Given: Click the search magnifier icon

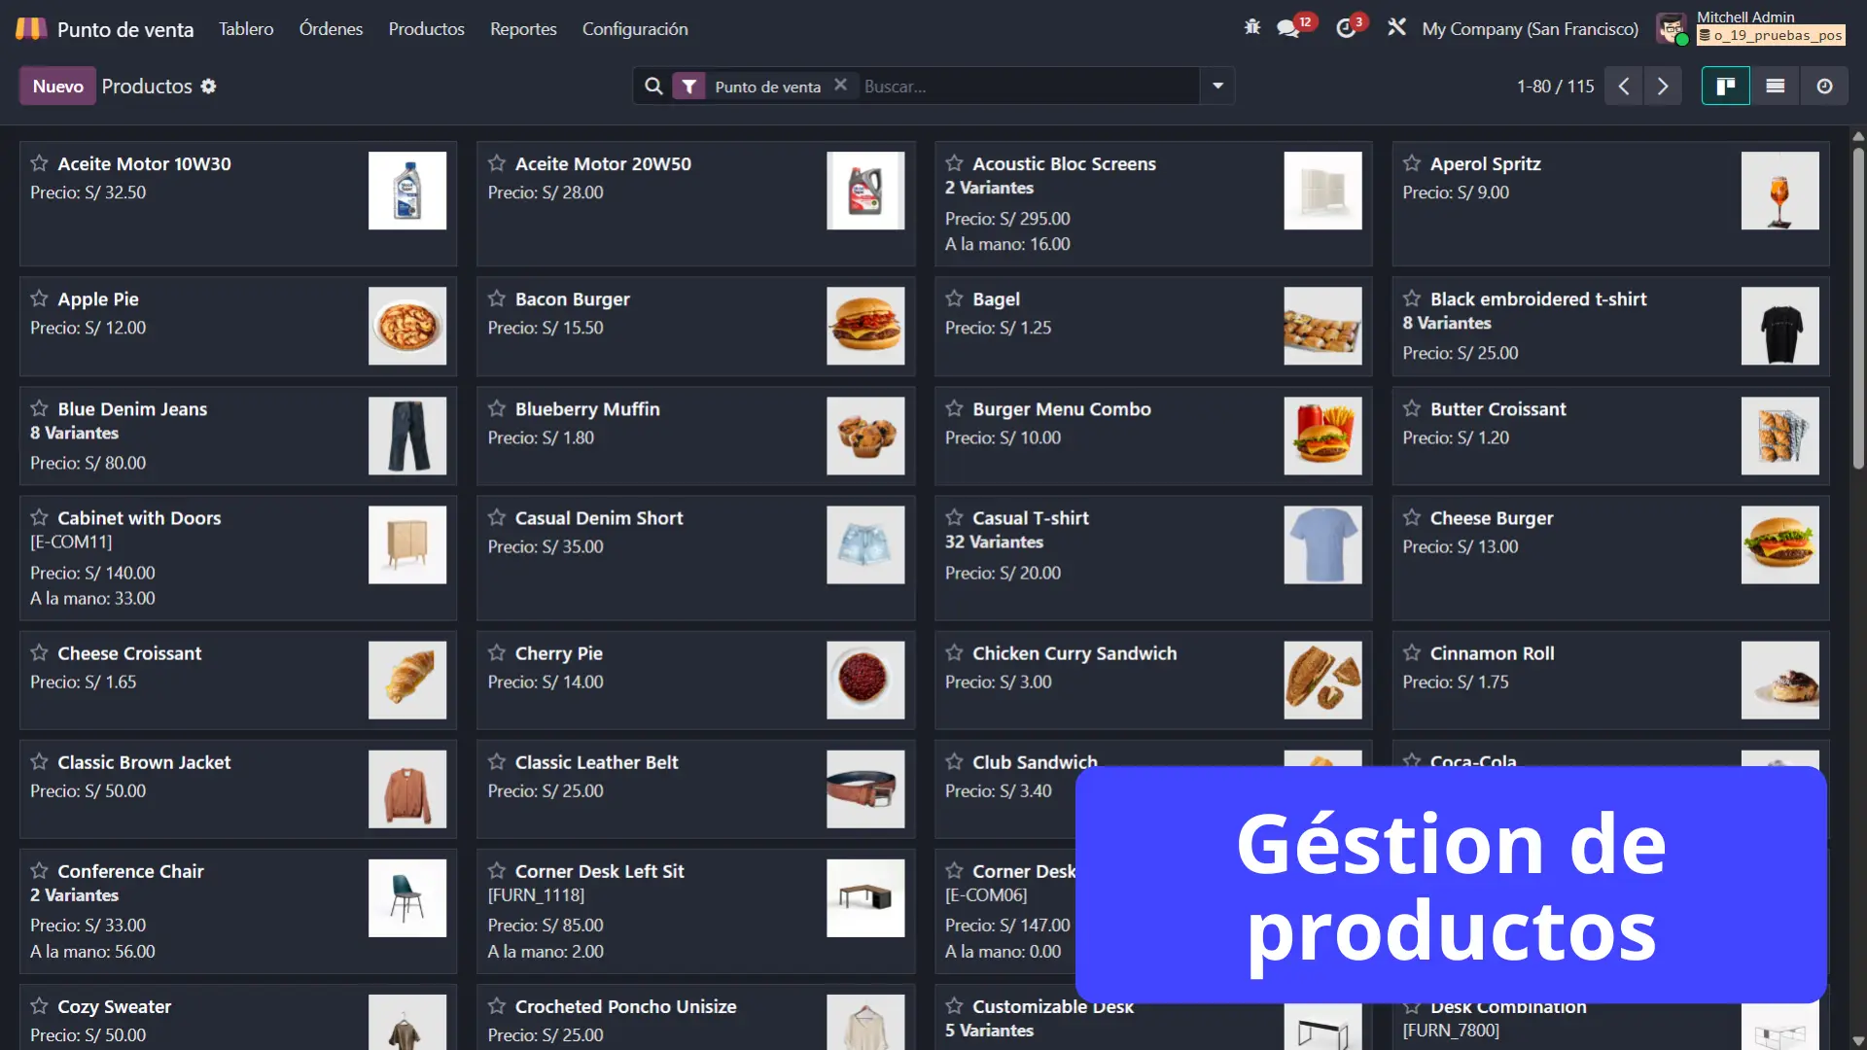Looking at the screenshot, I should click(653, 87).
